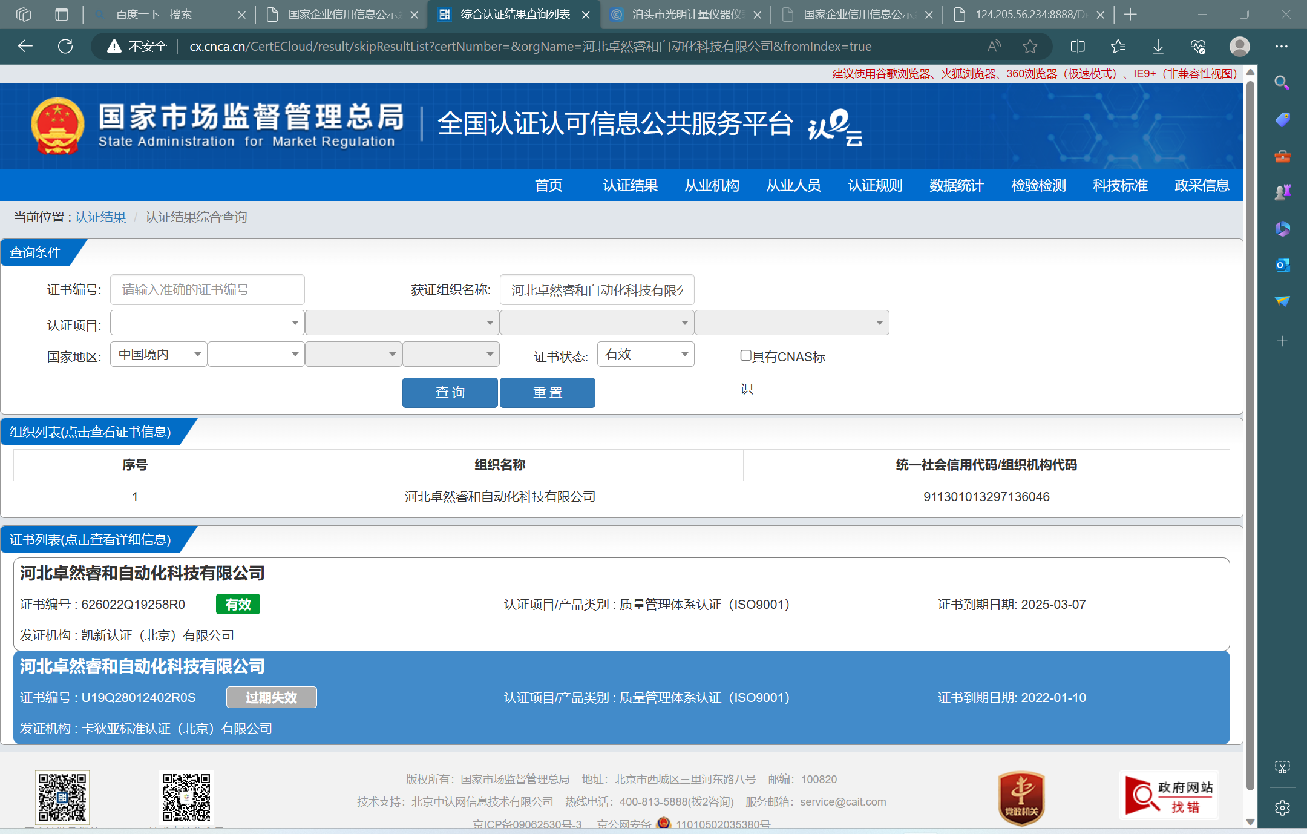Open the third 国家地区 dropdown
1307x834 pixels.
[353, 354]
